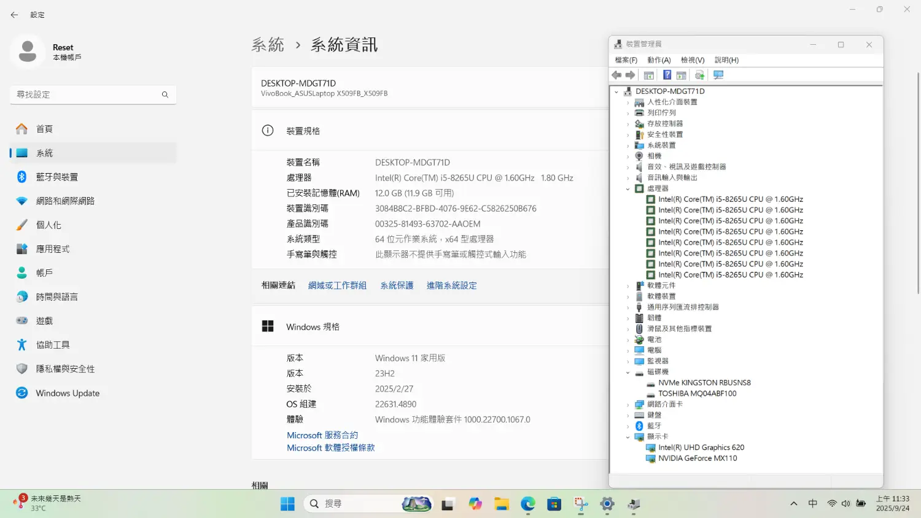Open 藍牙與裝置 settings in sidebar
Screen dimensions: 921x518
pos(57,177)
